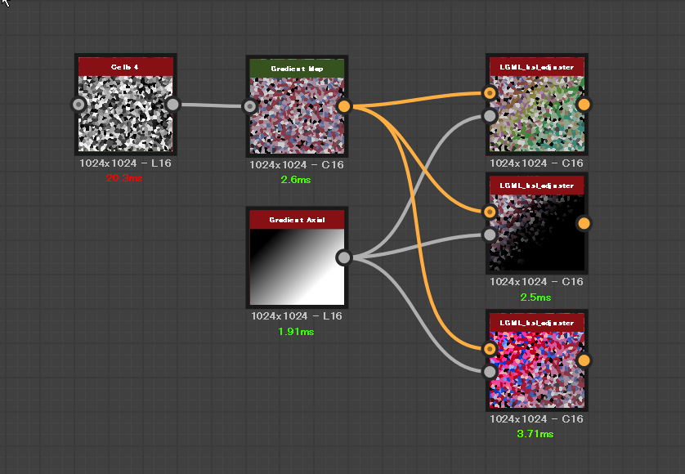Click the input connector of Cells 4 node
685x474 pixels.
click(78, 105)
